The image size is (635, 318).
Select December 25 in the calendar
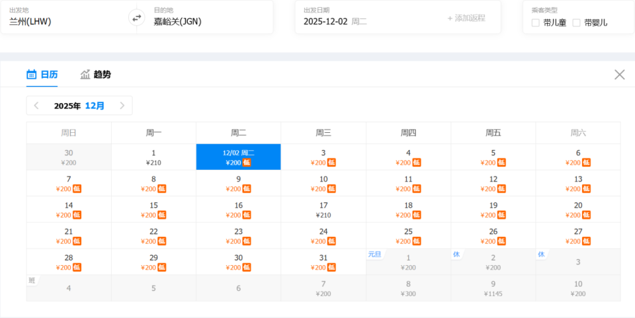(x=408, y=236)
